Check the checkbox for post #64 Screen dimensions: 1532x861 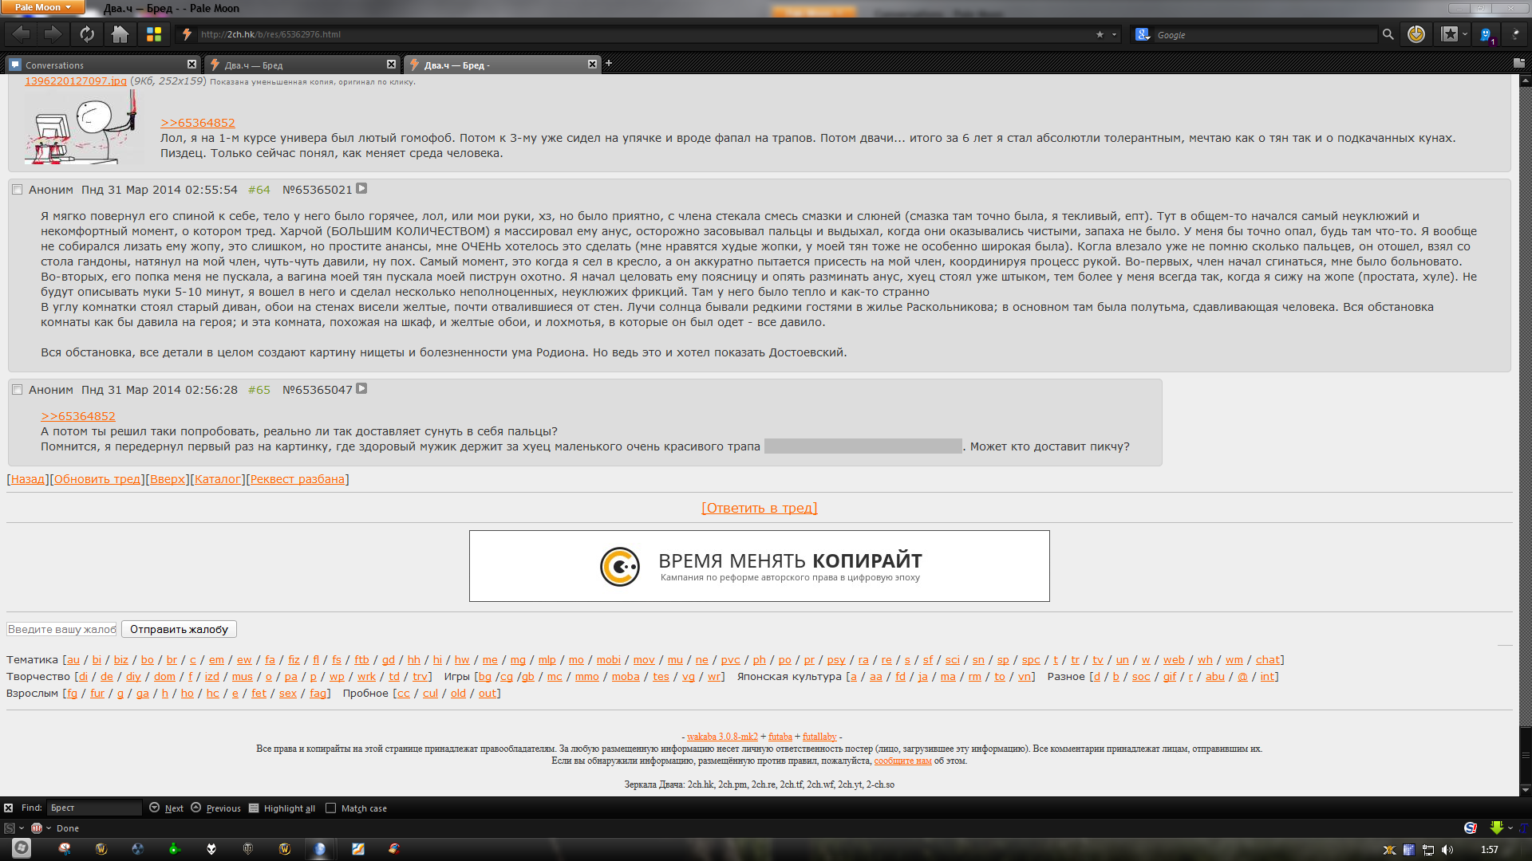pyautogui.click(x=17, y=190)
